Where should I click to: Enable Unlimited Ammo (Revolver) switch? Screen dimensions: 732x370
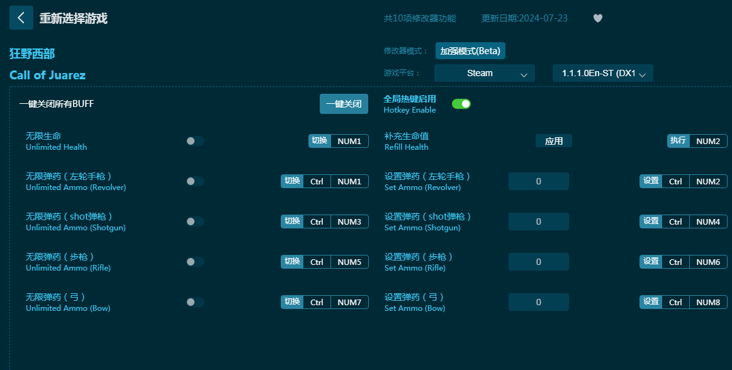[195, 181]
